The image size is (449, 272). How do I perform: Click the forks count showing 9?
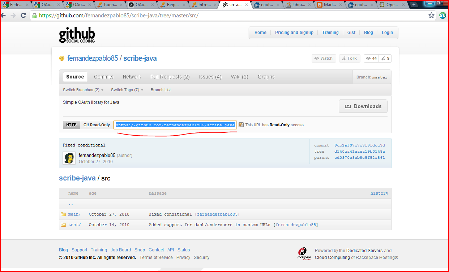[x=385, y=58]
